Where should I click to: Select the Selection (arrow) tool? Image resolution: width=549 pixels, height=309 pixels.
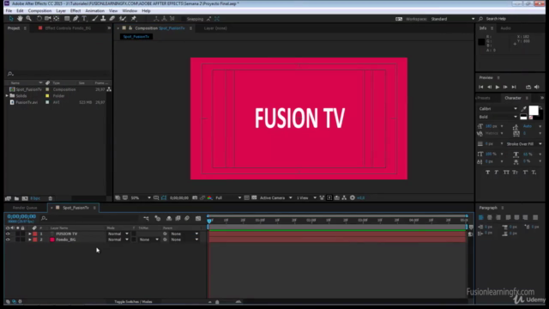pyautogui.click(x=11, y=19)
